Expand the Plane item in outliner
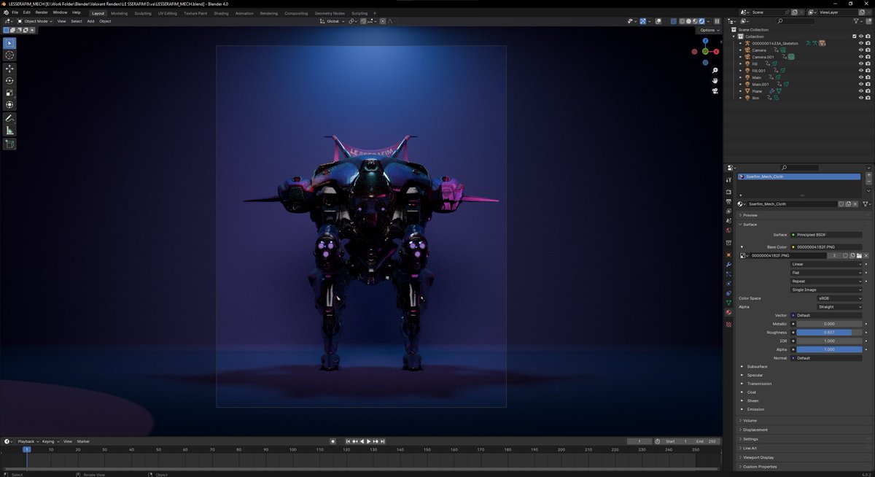This screenshot has height=477, width=875. (740, 91)
